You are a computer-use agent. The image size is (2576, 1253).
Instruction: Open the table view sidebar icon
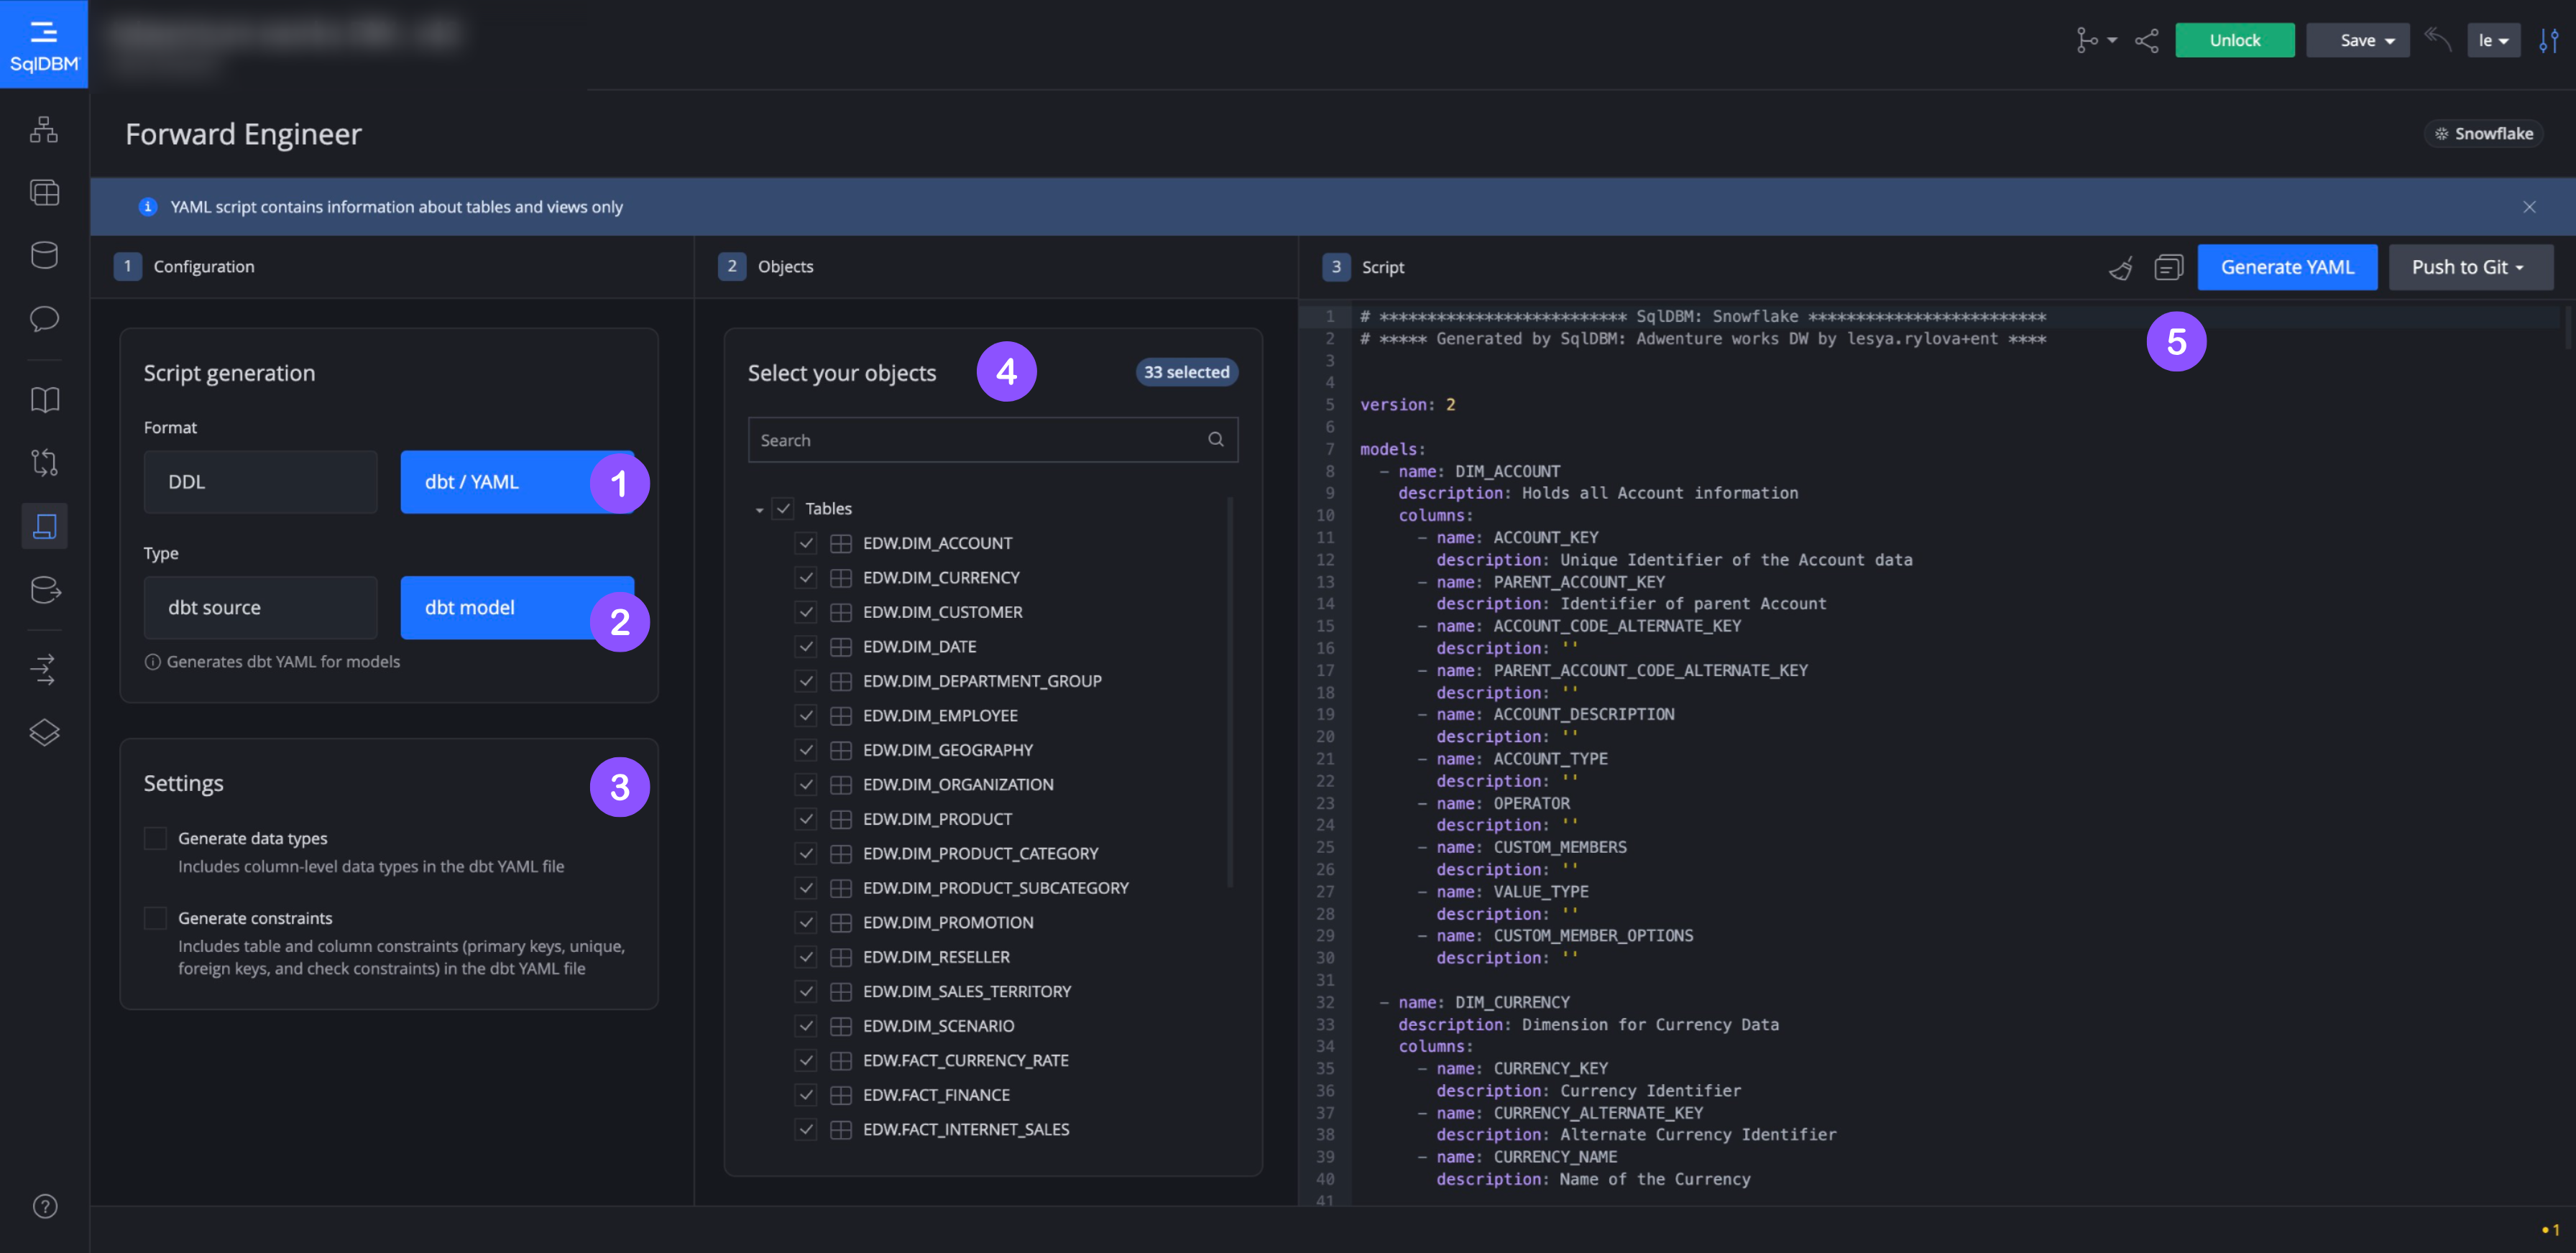point(44,192)
